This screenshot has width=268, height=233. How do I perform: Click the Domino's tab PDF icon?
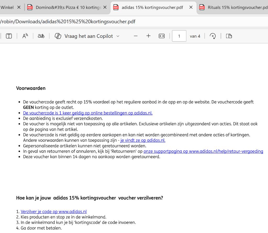coord(30,7)
